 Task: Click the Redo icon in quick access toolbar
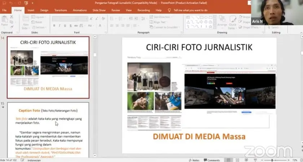19,3
